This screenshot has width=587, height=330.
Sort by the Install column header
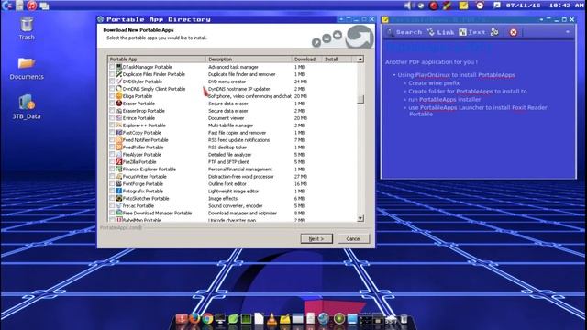click(x=337, y=59)
